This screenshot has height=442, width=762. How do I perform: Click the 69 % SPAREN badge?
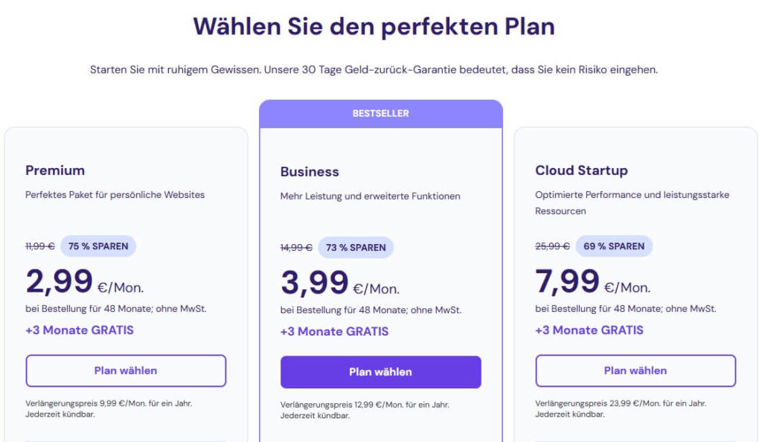[613, 246]
